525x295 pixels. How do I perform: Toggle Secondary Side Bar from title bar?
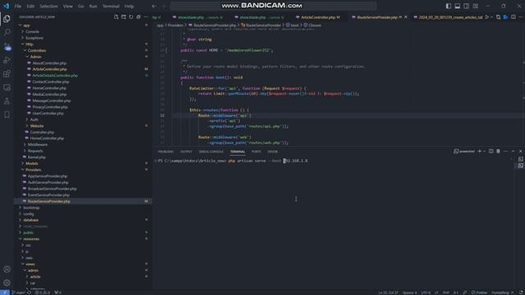467,6
